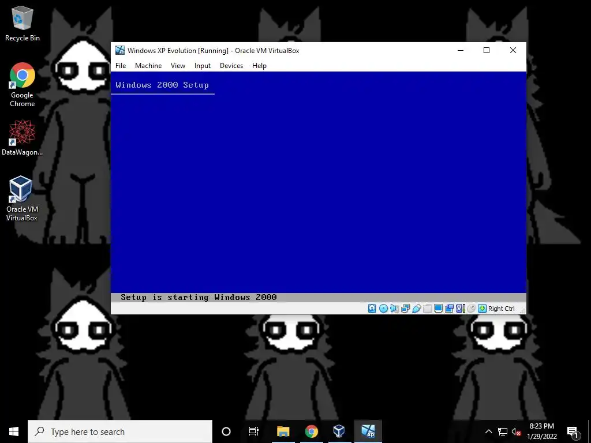The width and height of the screenshot is (591, 443).
Task: Select the Google Chrome desktop shortcut
Action: click(23, 85)
